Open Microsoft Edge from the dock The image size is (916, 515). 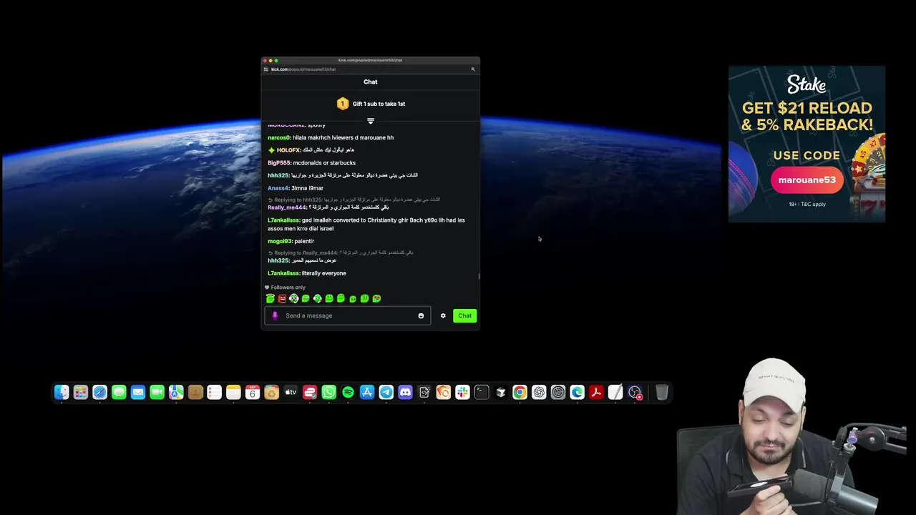[577, 392]
